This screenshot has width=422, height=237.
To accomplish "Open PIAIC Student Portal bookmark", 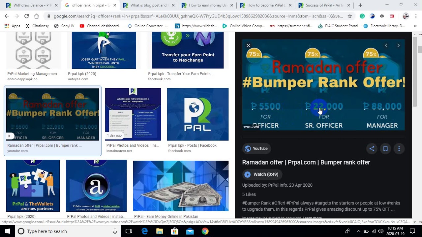I will 338,26.
